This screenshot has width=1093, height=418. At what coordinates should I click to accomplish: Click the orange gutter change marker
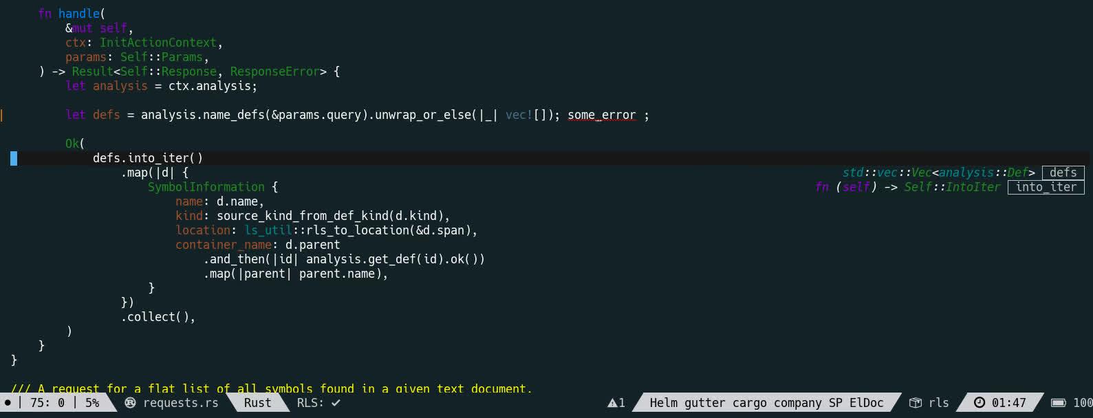pos(1,115)
